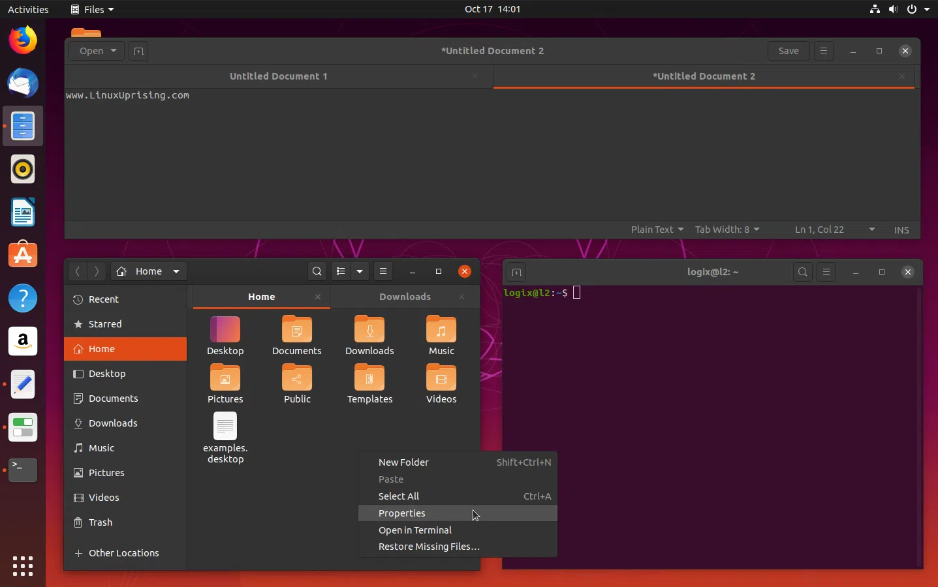This screenshot has width=938, height=587.
Task: Adjust system volume from the top bar
Action: tap(893, 9)
